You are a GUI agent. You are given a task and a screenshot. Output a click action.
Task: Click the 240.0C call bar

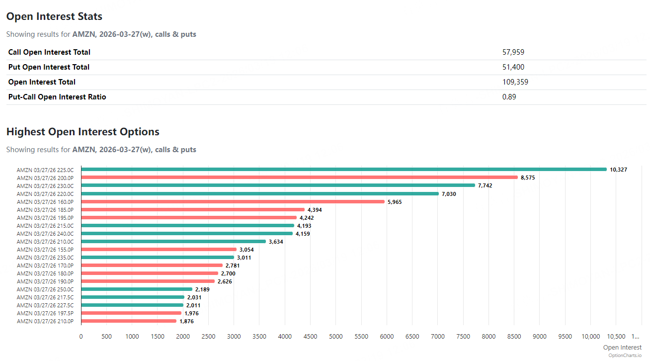click(187, 233)
